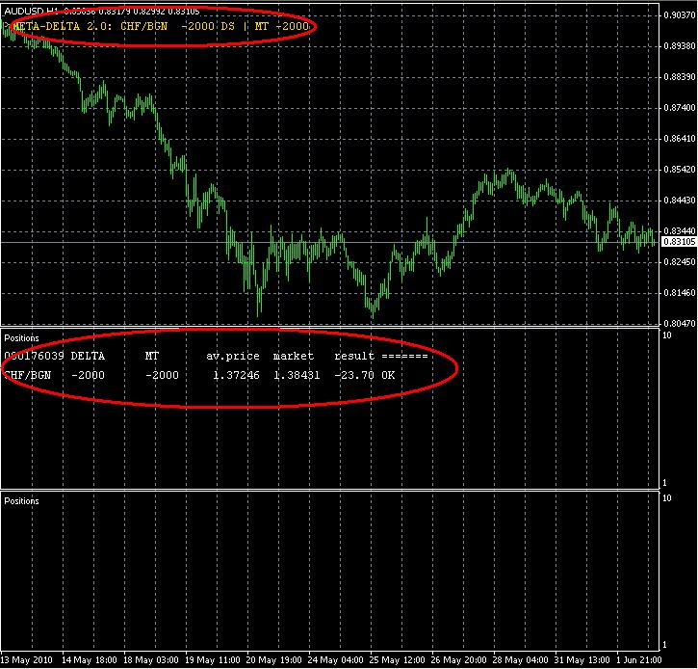The width and height of the screenshot is (698, 669).
Task: Click the OK status in CHF/BGN row
Action: coord(388,375)
